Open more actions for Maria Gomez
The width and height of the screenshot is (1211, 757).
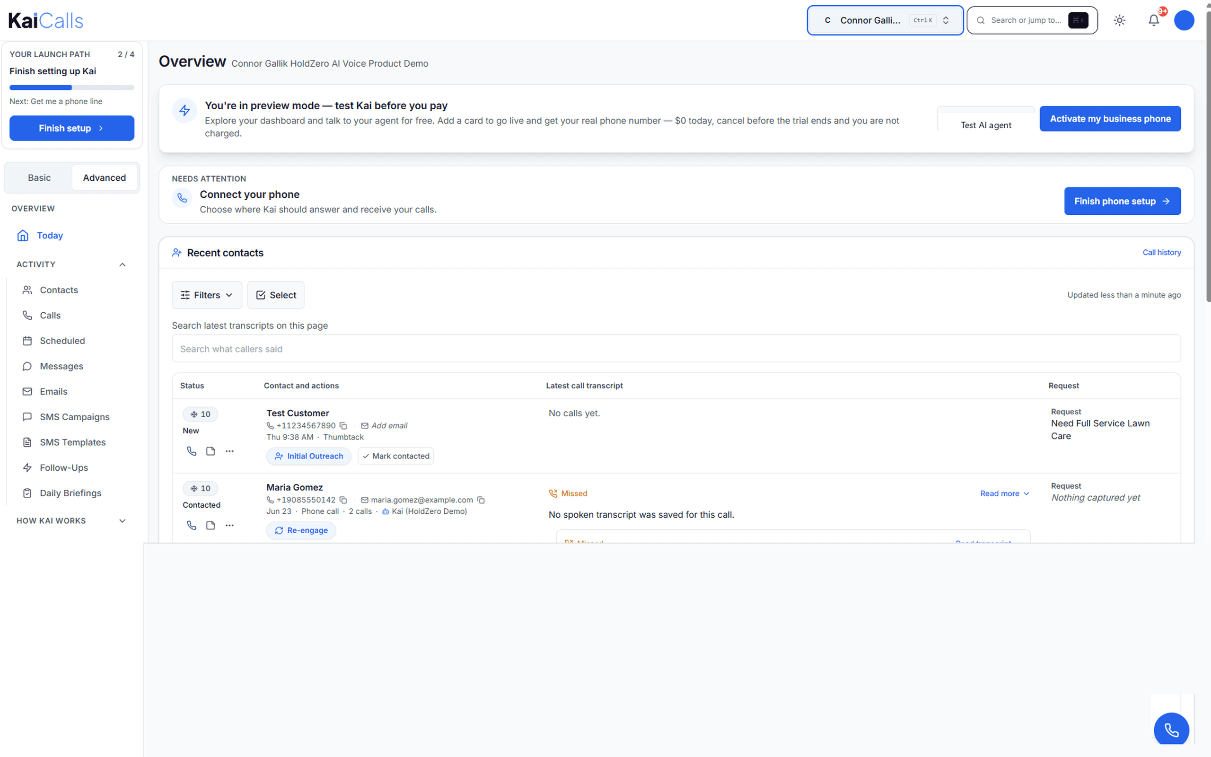tap(230, 525)
